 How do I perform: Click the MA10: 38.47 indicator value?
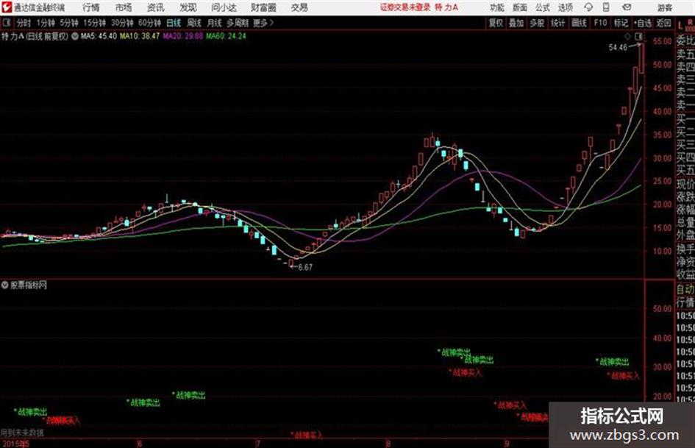[140, 36]
